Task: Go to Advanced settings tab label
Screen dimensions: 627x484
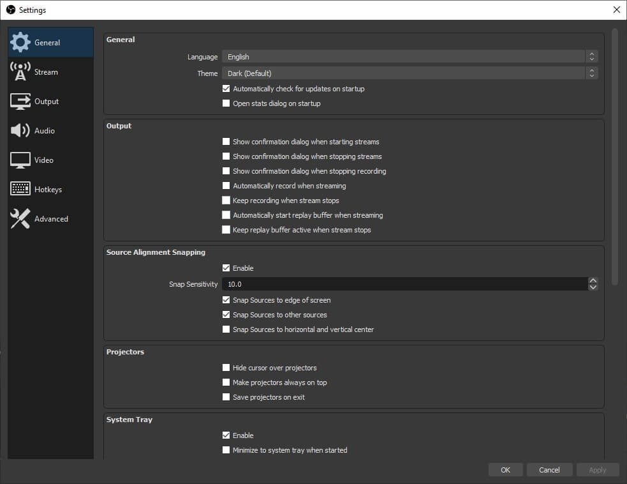Action: pyautogui.click(x=51, y=219)
